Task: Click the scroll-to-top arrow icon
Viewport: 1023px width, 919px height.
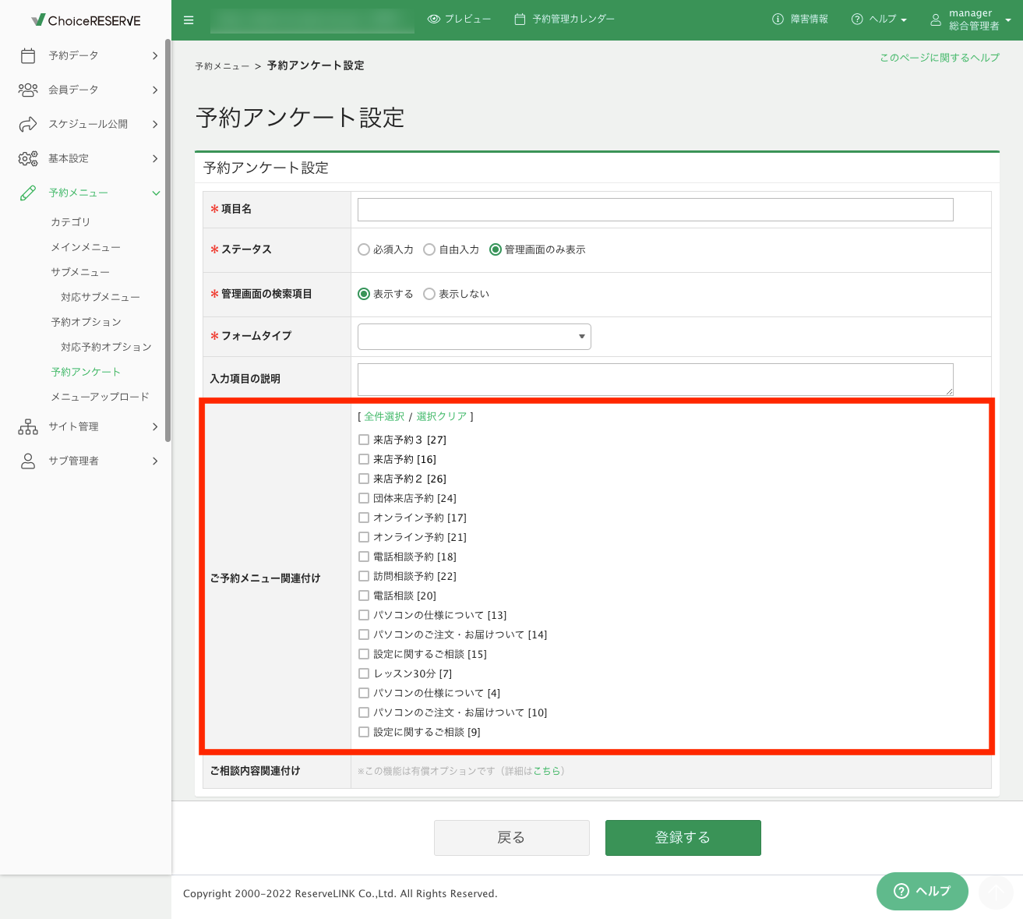Action: (x=996, y=892)
